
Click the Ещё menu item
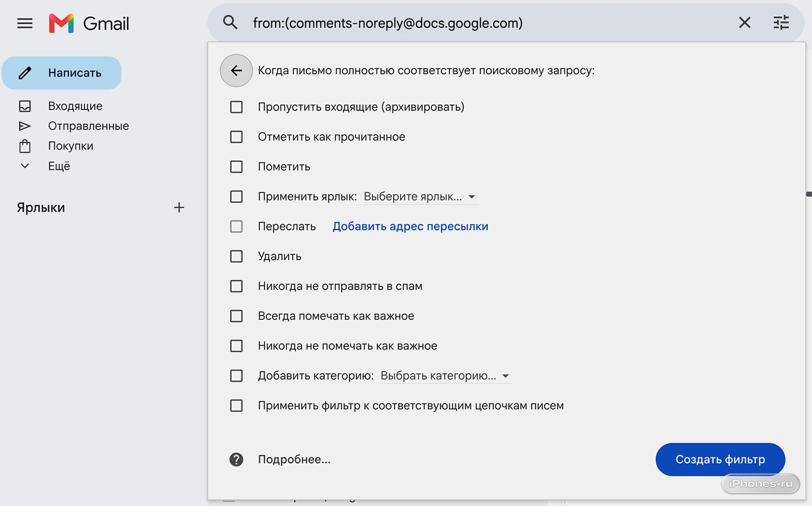click(x=60, y=166)
